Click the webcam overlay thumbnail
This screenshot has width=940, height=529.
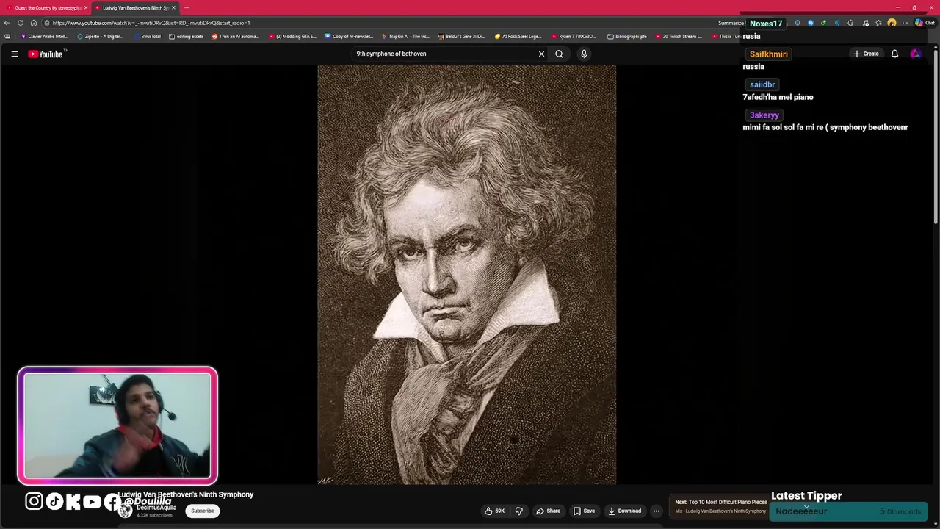pos(117,425)
